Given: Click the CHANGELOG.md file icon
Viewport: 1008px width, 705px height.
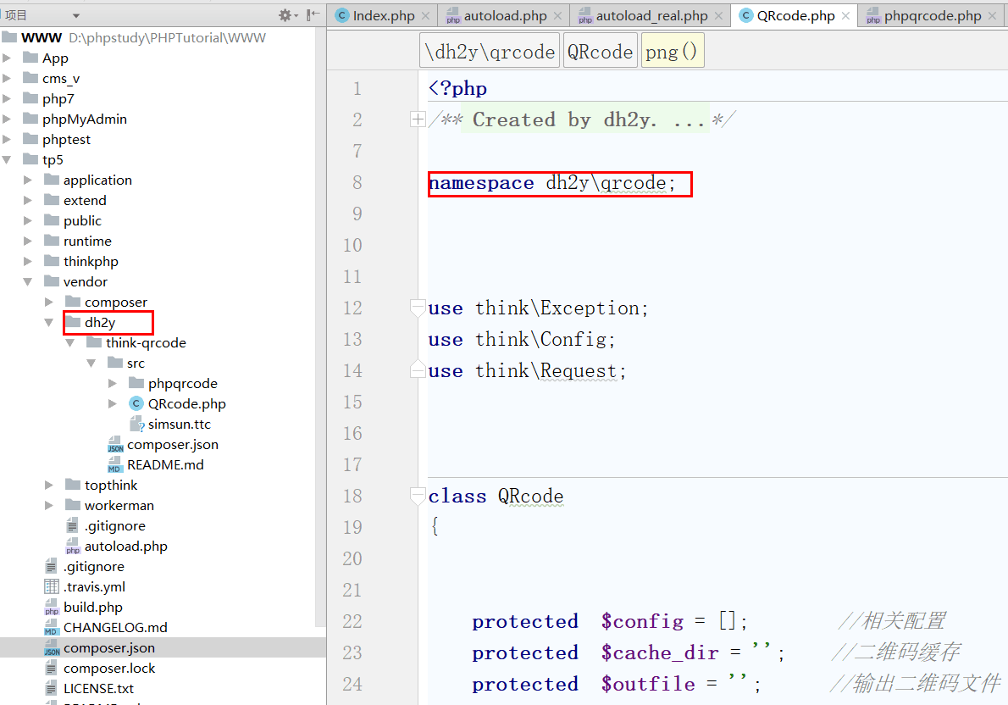Looking at the screenshot, I should (52, 628).
